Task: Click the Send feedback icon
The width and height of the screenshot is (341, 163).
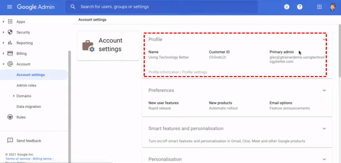Action: [10, 141]
